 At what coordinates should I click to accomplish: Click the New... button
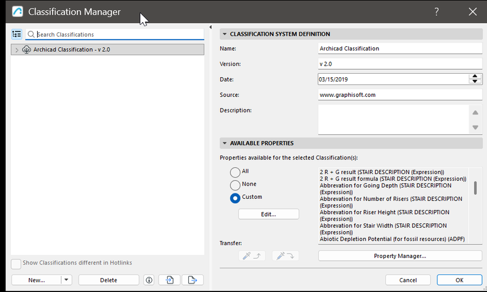click(37, 280)
